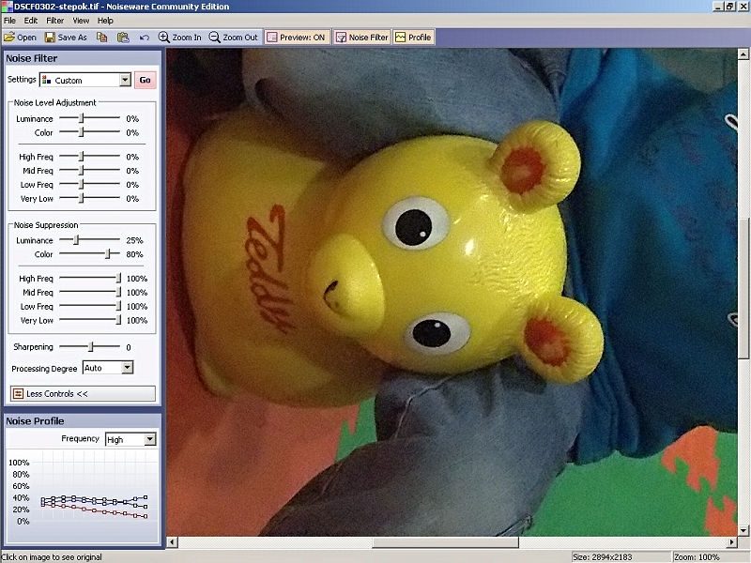The width and height of the screenshot is (751, 563).
Task: Adjust Noise Suppression Color slider at 80%
Action: (x=108, y=253)
